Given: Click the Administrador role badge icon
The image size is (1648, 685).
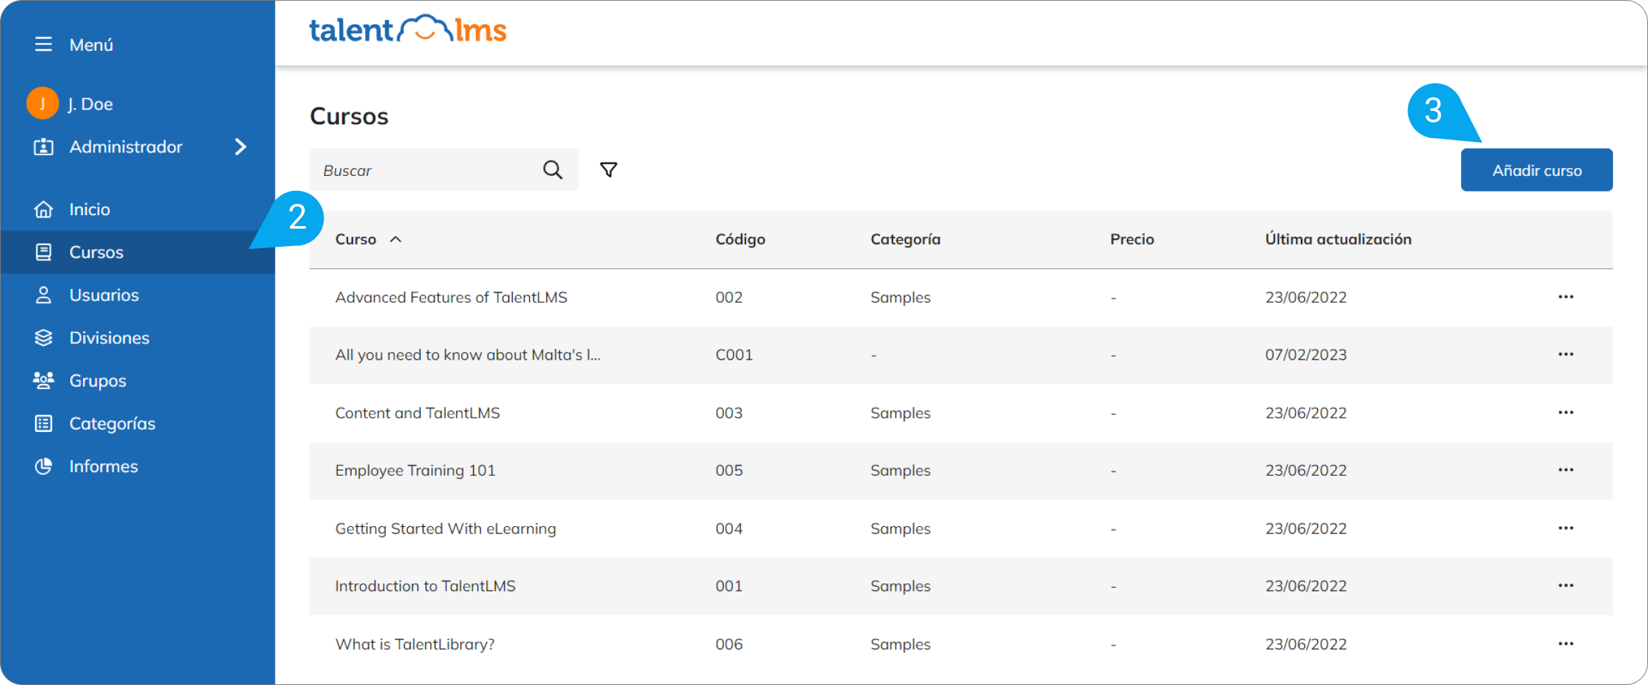Looking at the screenshot, I should coord(43,147).
